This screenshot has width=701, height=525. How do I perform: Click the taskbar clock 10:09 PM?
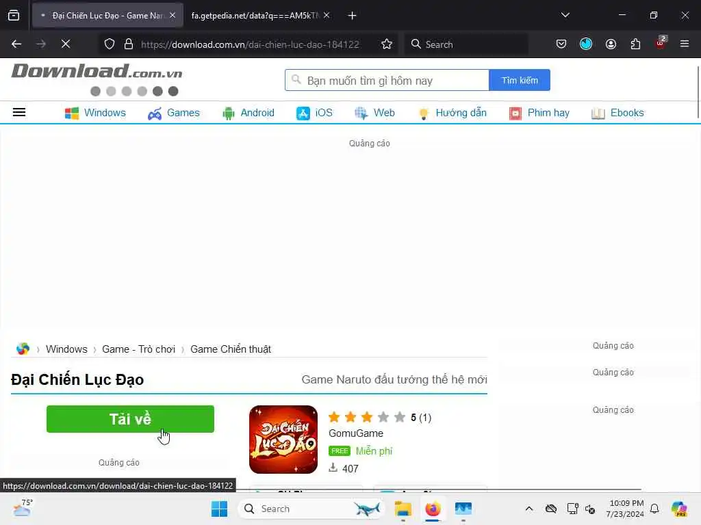(625, 509)
